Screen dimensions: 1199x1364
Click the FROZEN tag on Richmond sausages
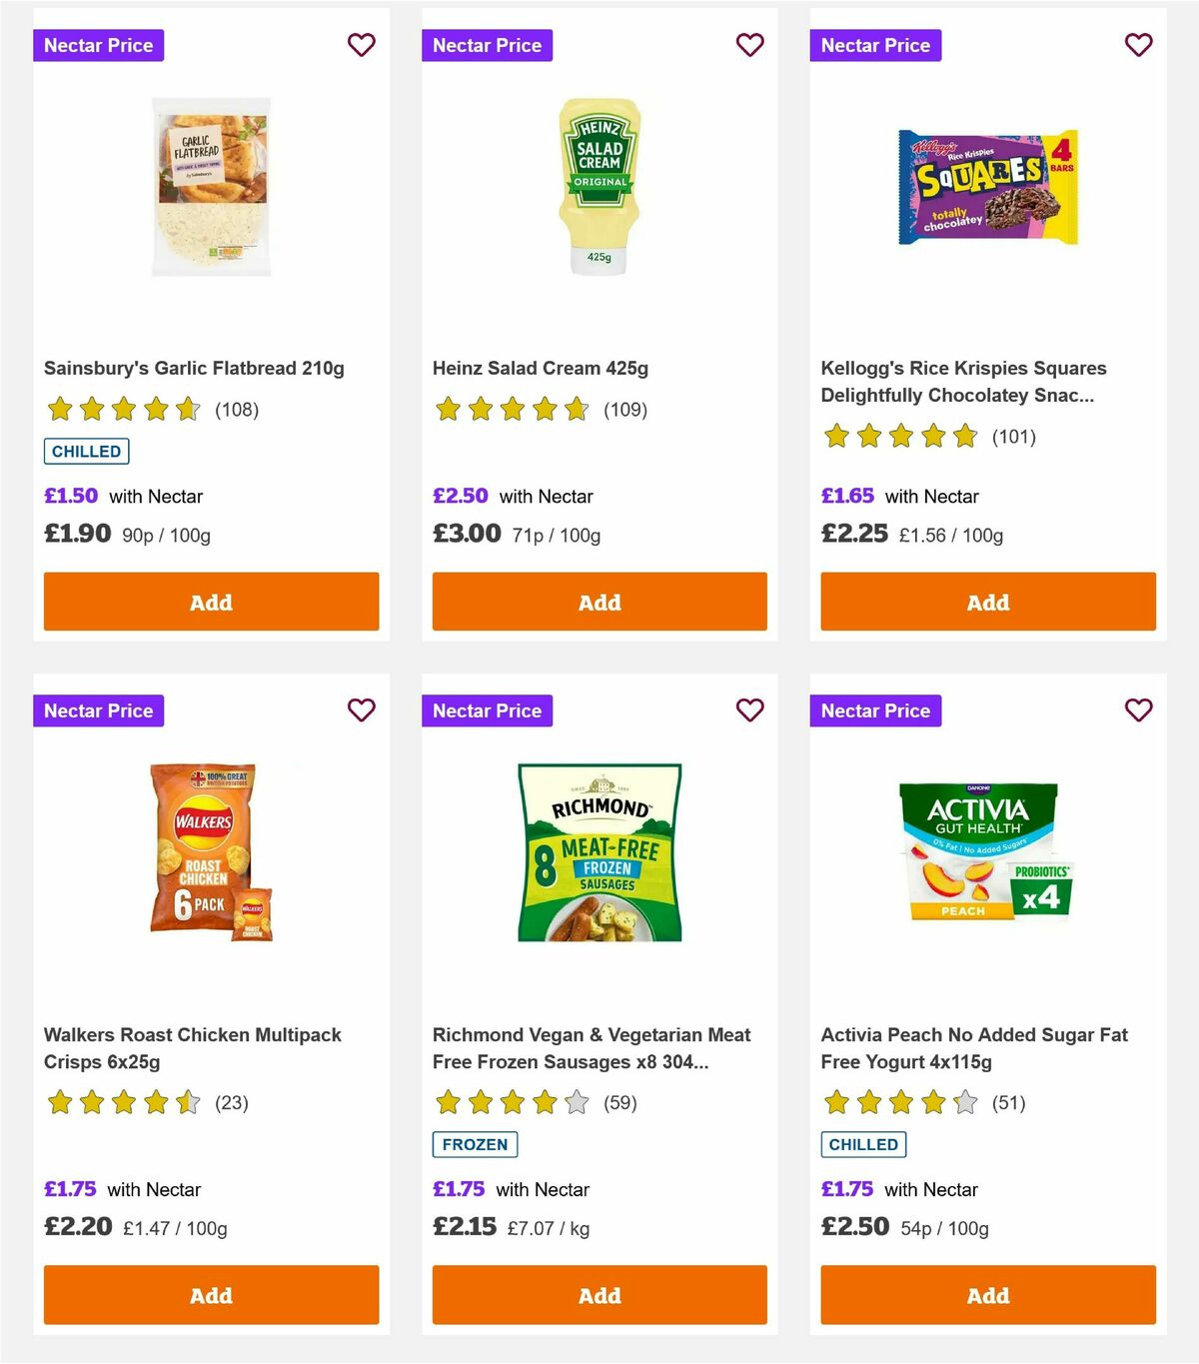point(475,1144)
